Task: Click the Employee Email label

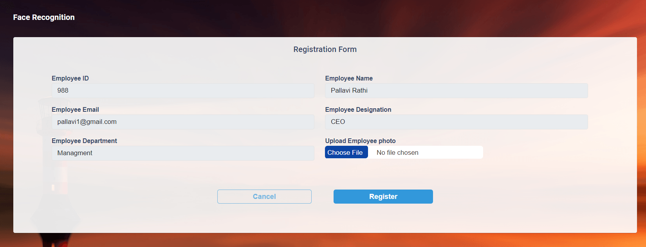Action: 75,109
